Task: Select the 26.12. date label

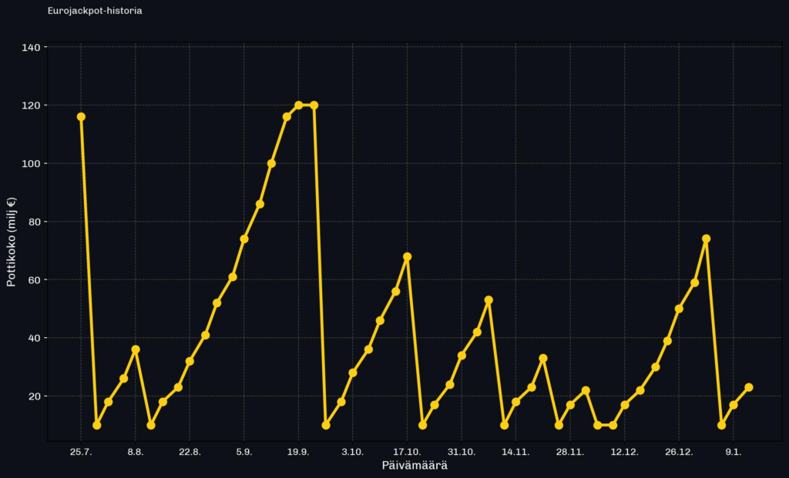Action: (x=679, y=452)
